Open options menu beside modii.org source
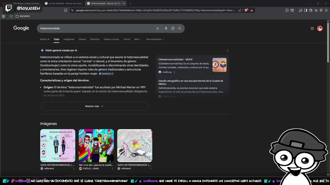Viewport: 330px width, 185px height. click(175, 72)
